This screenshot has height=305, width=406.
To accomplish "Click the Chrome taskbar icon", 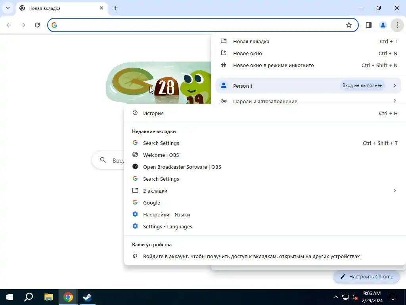I will 68,297.
